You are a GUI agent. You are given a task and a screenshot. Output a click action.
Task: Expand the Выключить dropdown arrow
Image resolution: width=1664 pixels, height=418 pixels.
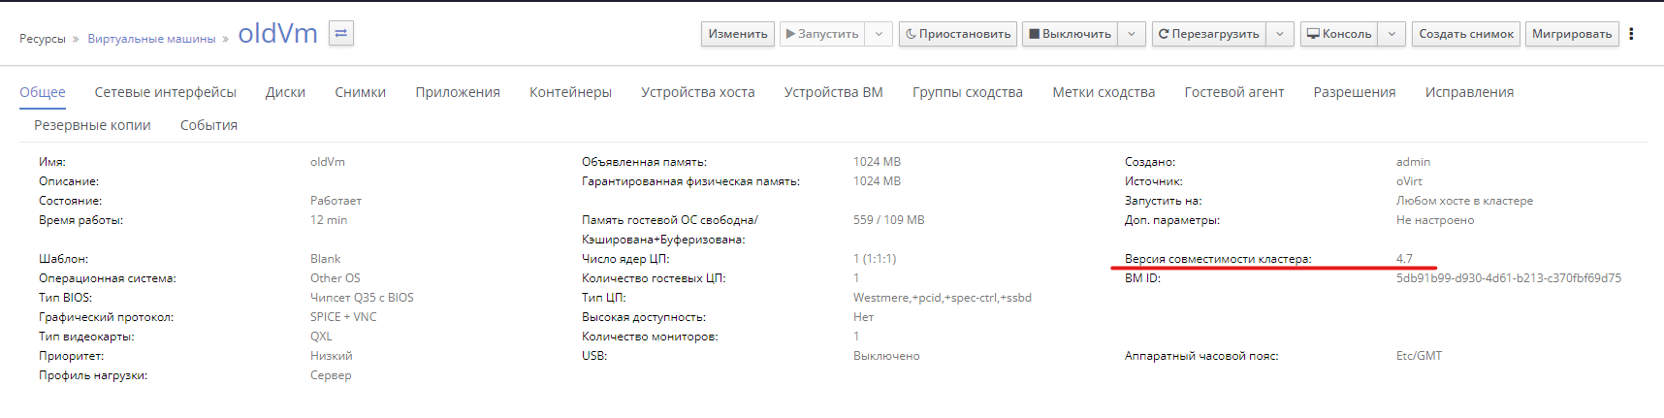[x=1132, y=34]
